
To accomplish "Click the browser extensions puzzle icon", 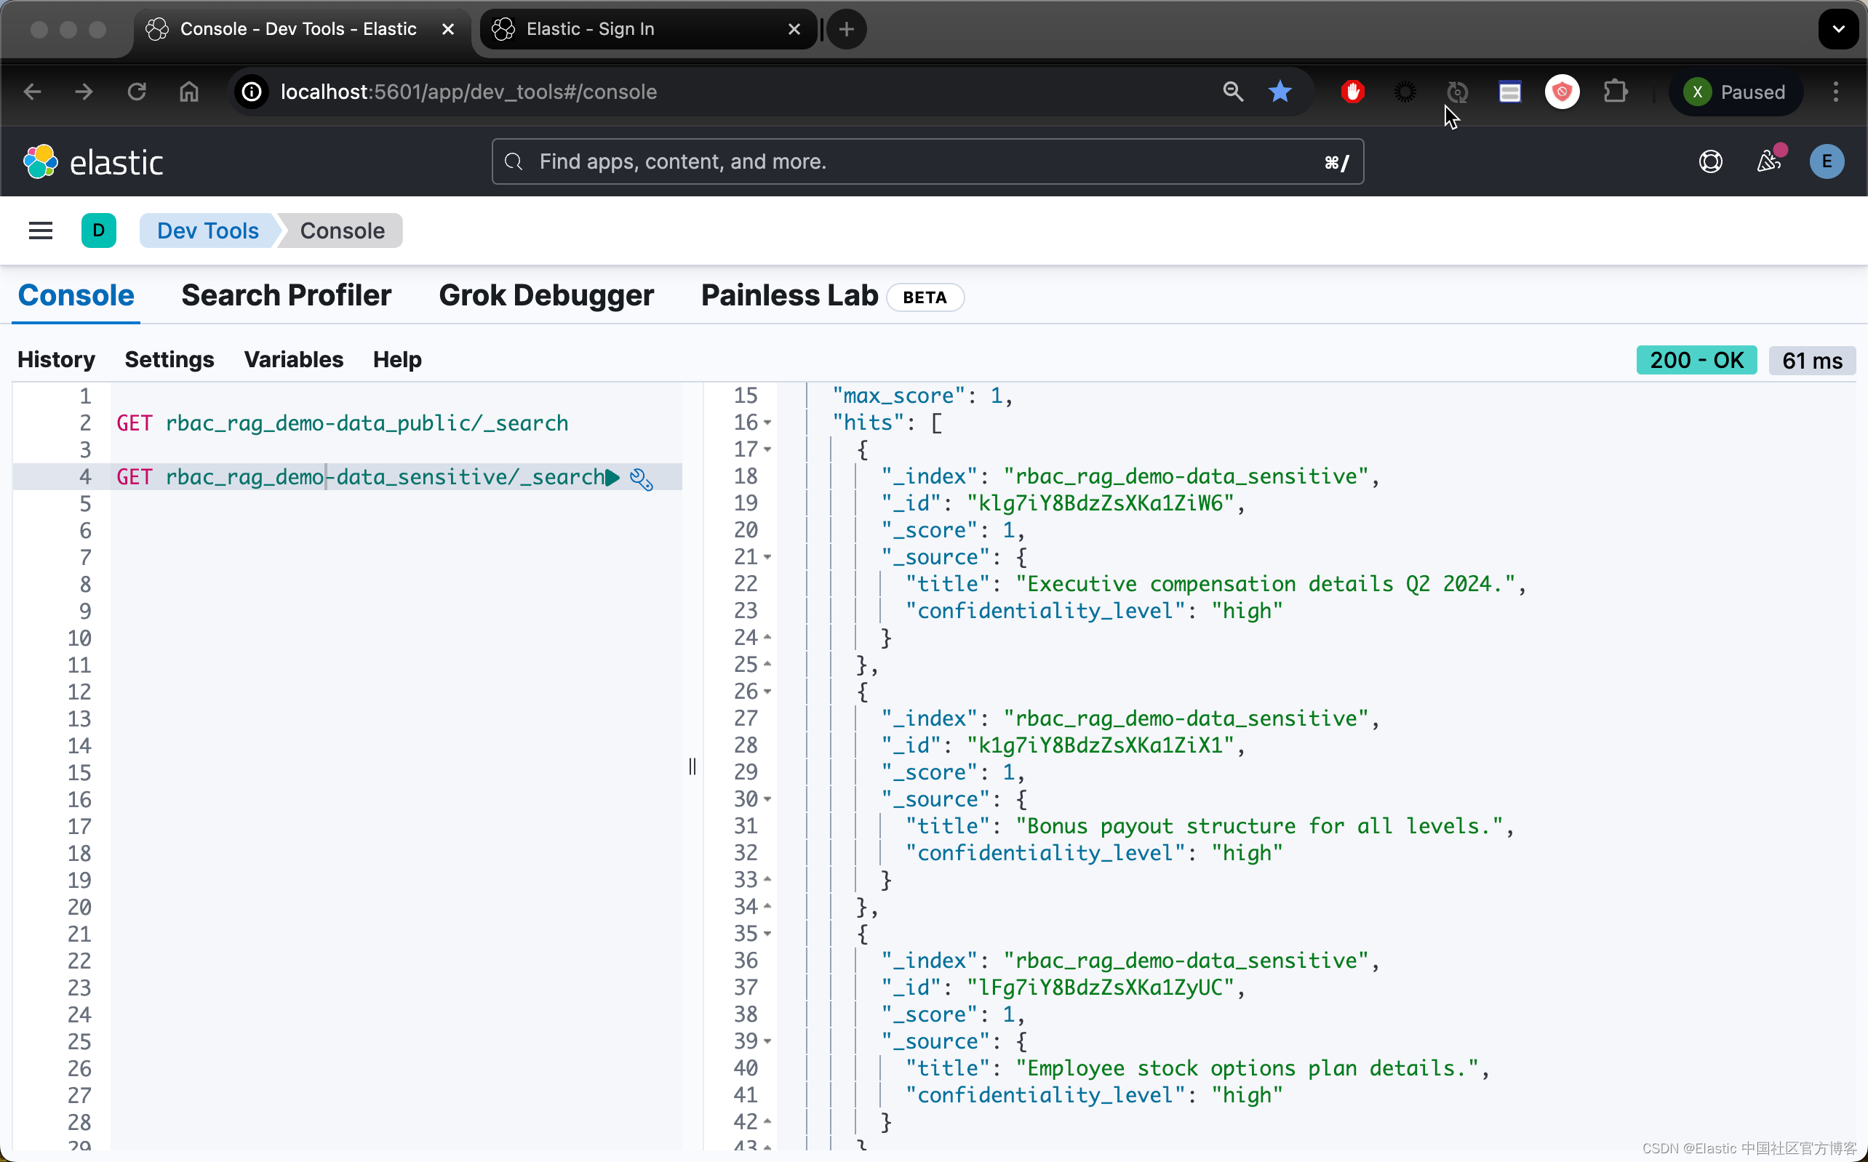I will pyautogui.click(x=1616, y=92).
